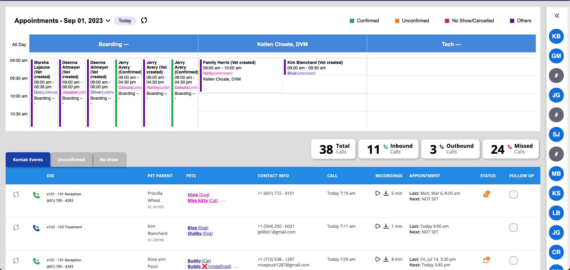Check the follow up box for Priscilla Wheat

coord(513,194)
